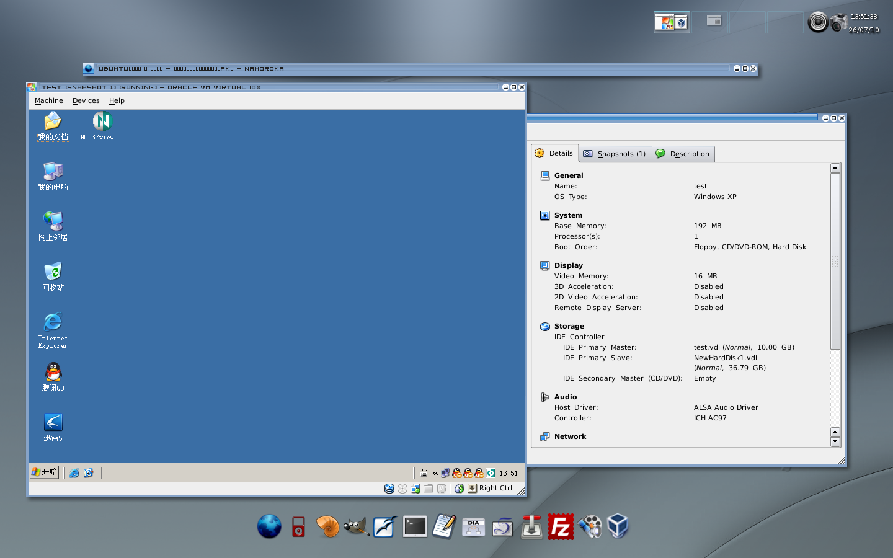Open the Help menu in VM window
The width and height of the screenshot is (893, 558).
[x=117, y=100]
